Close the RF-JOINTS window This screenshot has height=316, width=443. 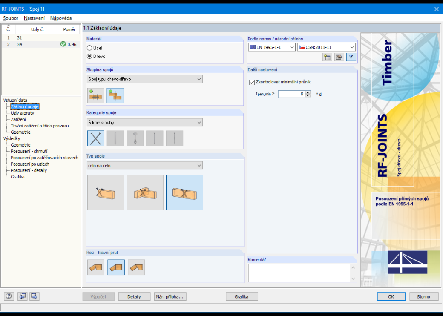pyautogui.click(x=437, y=9)
